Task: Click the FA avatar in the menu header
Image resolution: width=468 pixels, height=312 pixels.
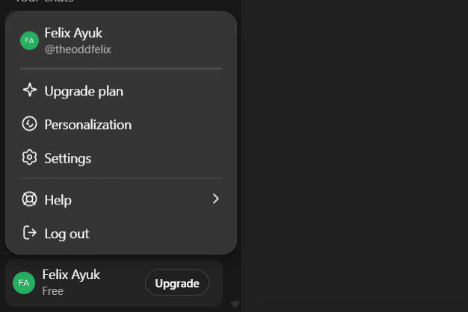Action: [29, 40]
